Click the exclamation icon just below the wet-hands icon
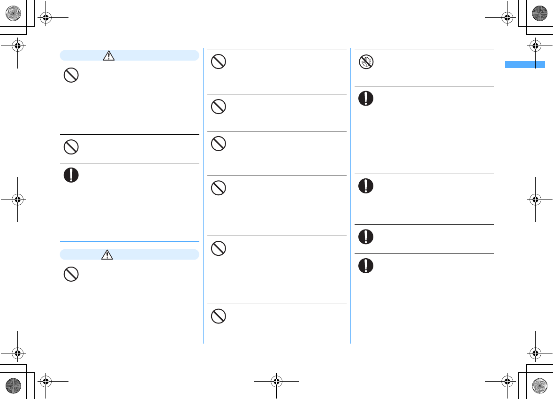The image size is (553, 399). (366, 98)
